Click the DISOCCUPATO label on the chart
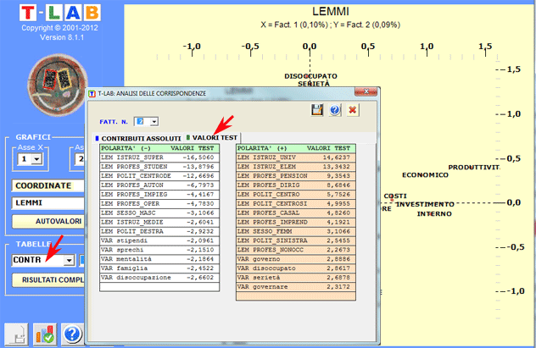The height and width of the screenshot is (348, 536). click(x=310, y=75)
